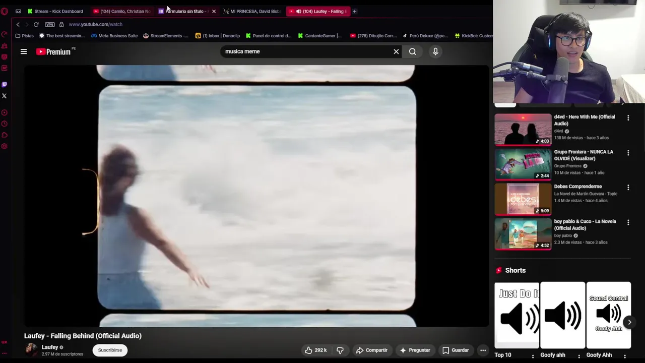Screen dimensions: 645x363
Task: Open CantanteGamer bookmark
Action: (320, 36)
